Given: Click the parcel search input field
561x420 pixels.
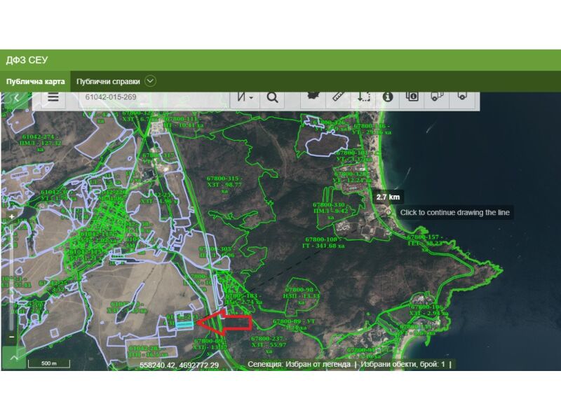Looking at the screenshot, I should [154, 97].
